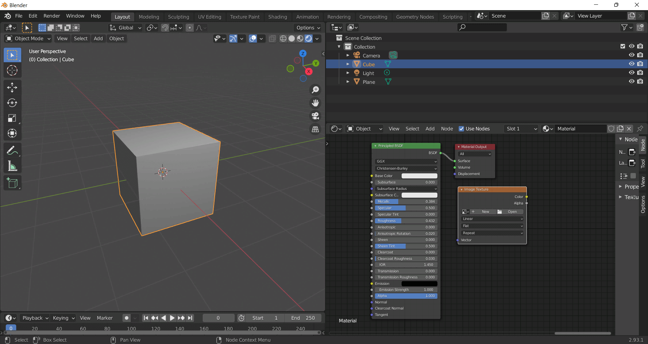Uncheck the Use Nodes checkbox
The image size is (648, 344).
click(x=461, y=129)
